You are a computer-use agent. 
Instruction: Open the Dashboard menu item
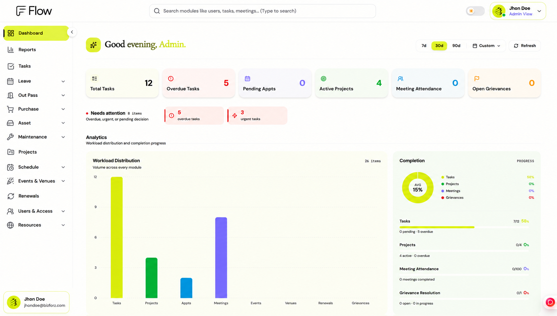36,33
